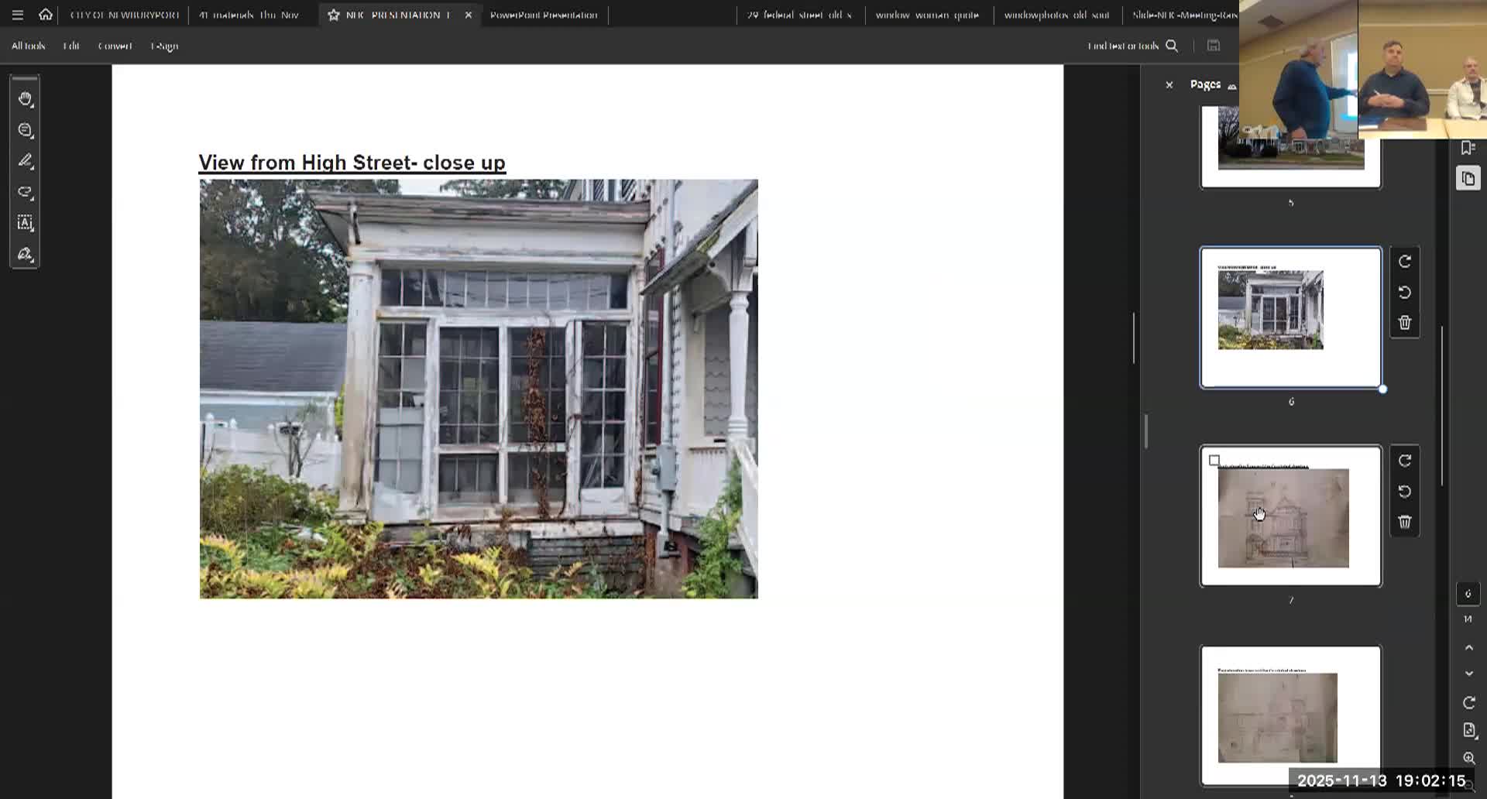Open the All tools menu
The height and width of the screenshot is (799, 1487).
pyautogui.click(x=28, y=46)
